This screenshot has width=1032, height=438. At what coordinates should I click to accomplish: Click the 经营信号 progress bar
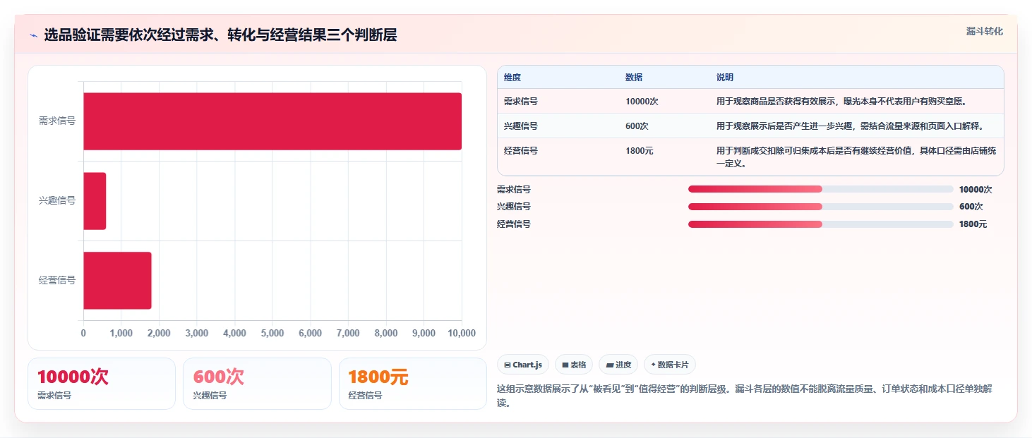[821, 224]
